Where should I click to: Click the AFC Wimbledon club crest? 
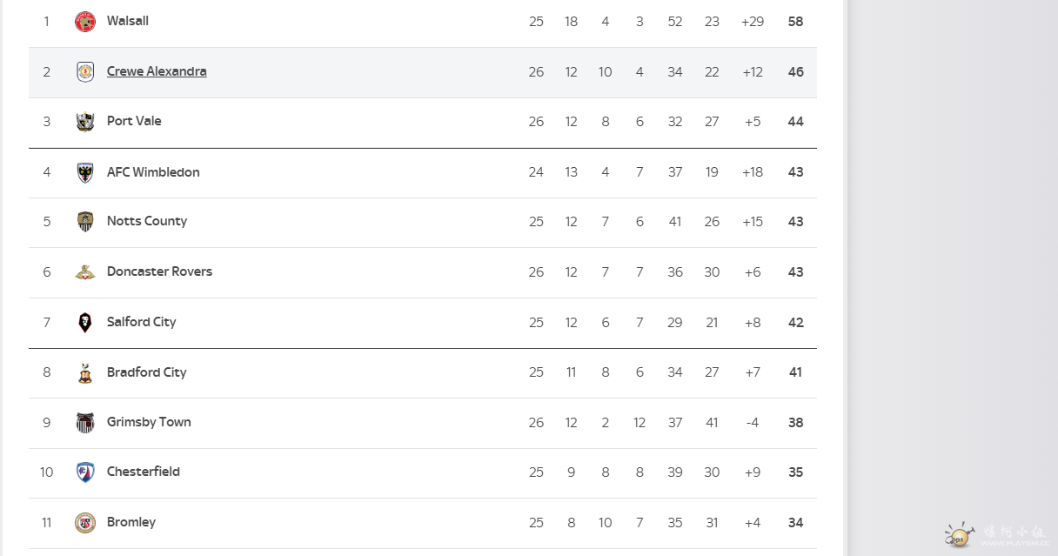(84, 172)
